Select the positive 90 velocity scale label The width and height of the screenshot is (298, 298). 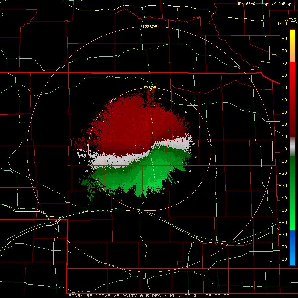(284, 39)
